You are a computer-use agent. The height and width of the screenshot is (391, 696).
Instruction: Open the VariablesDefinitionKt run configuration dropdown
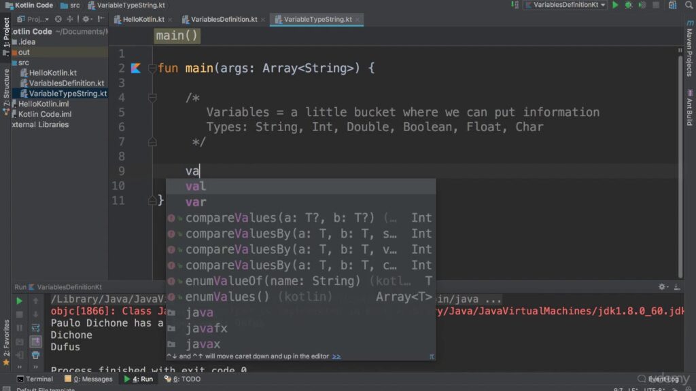tap(566, 5)
